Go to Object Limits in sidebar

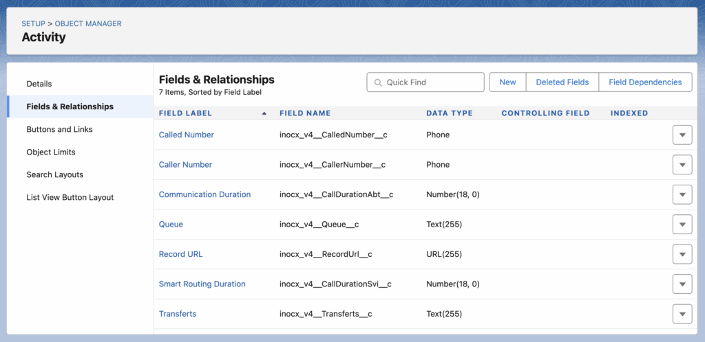click(x=51, y=152)
